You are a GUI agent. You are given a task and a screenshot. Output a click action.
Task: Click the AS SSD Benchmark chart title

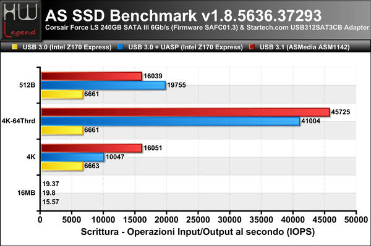184,15
